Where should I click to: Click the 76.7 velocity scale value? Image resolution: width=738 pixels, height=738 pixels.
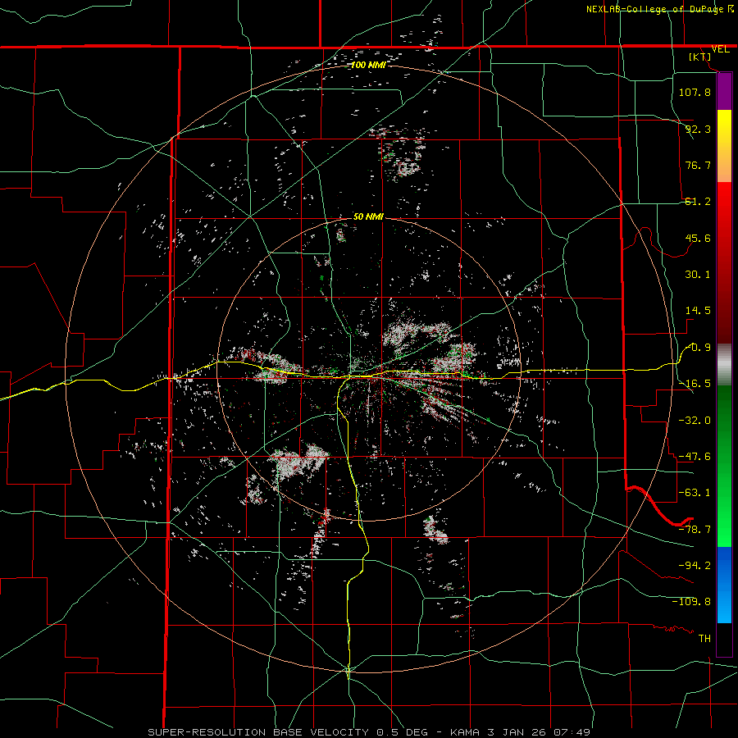698,165
